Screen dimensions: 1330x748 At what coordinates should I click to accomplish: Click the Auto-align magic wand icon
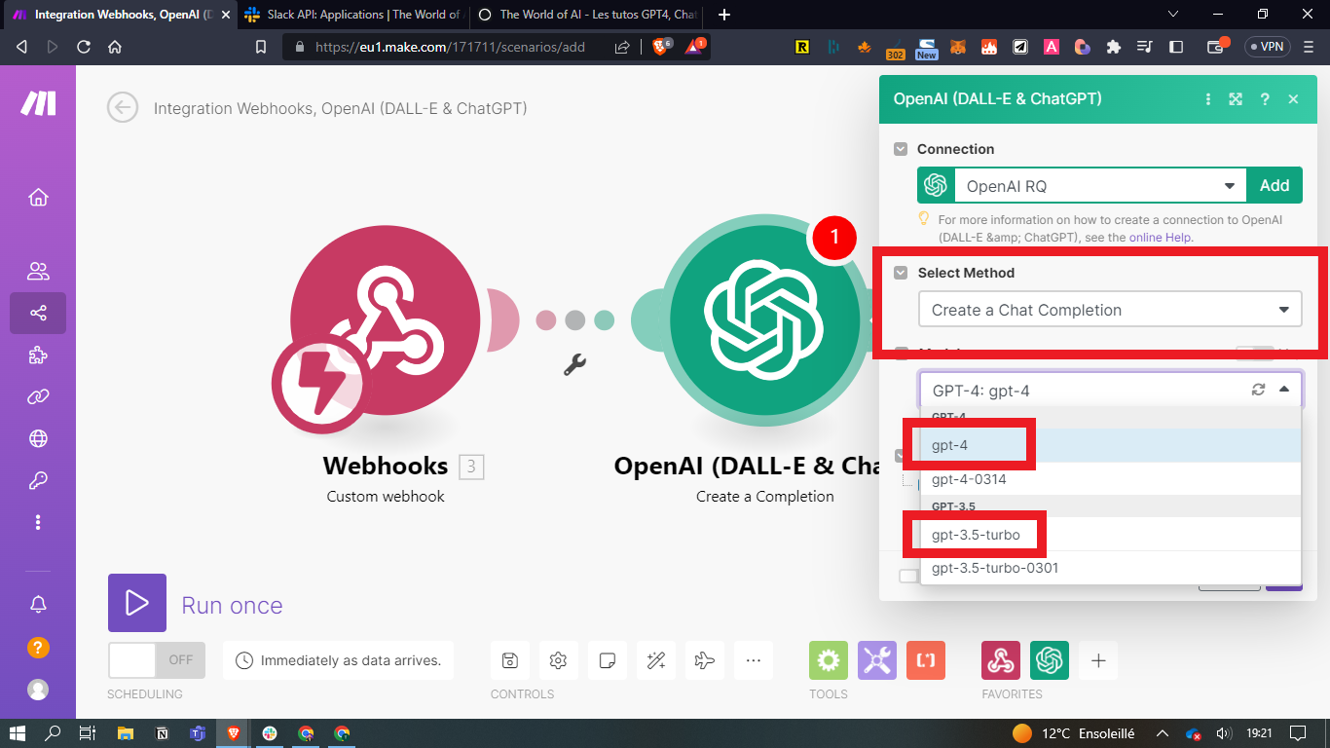click(655, 660)
